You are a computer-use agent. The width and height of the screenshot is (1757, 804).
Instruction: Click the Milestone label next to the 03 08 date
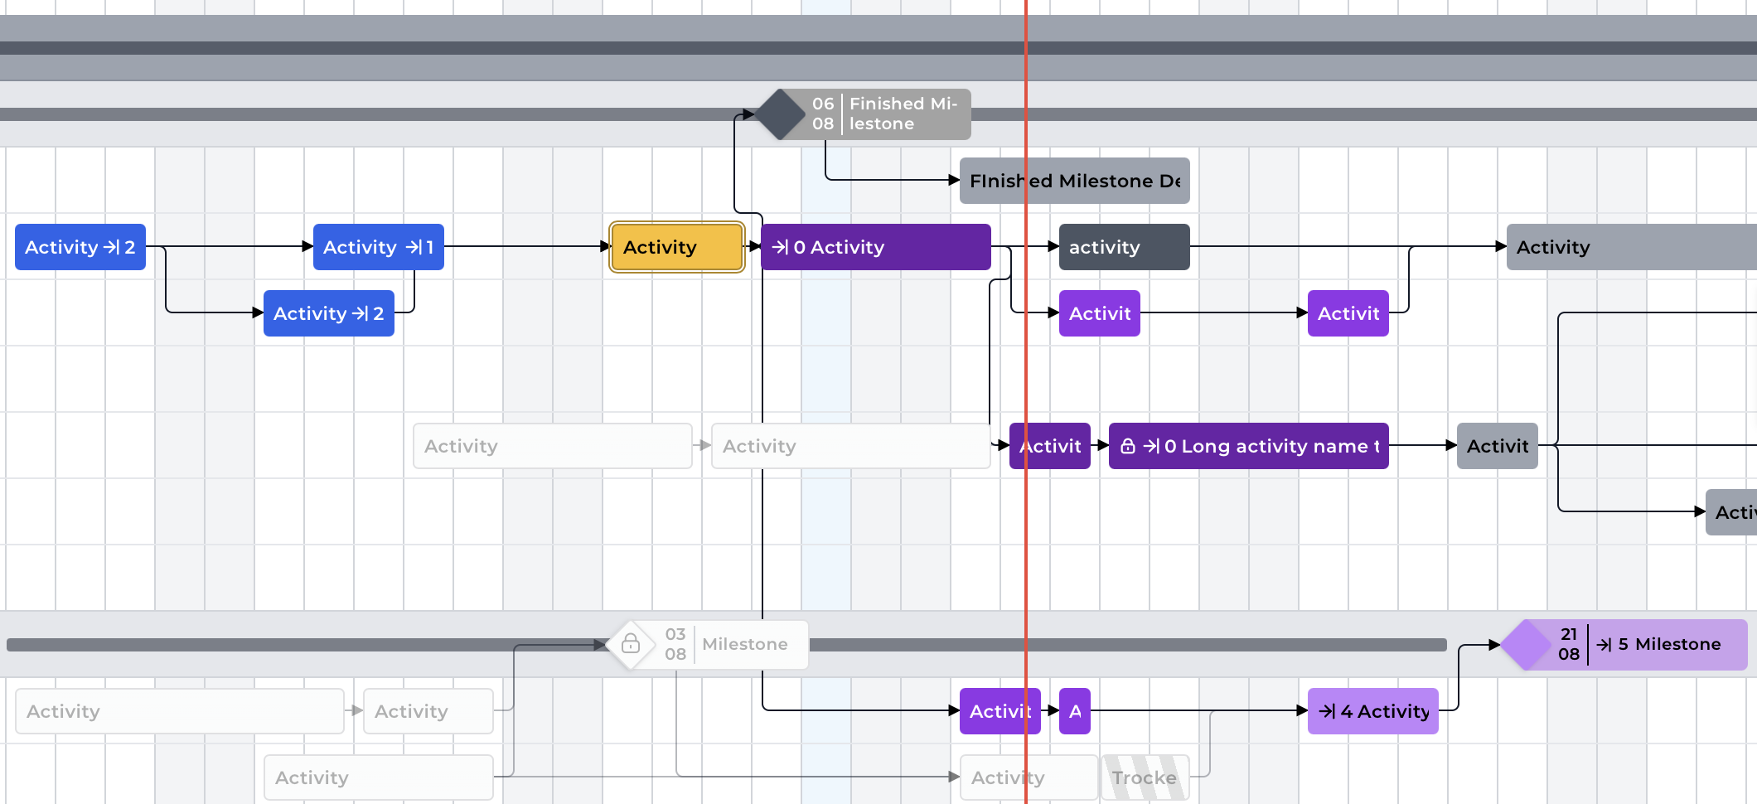[745, 644]
